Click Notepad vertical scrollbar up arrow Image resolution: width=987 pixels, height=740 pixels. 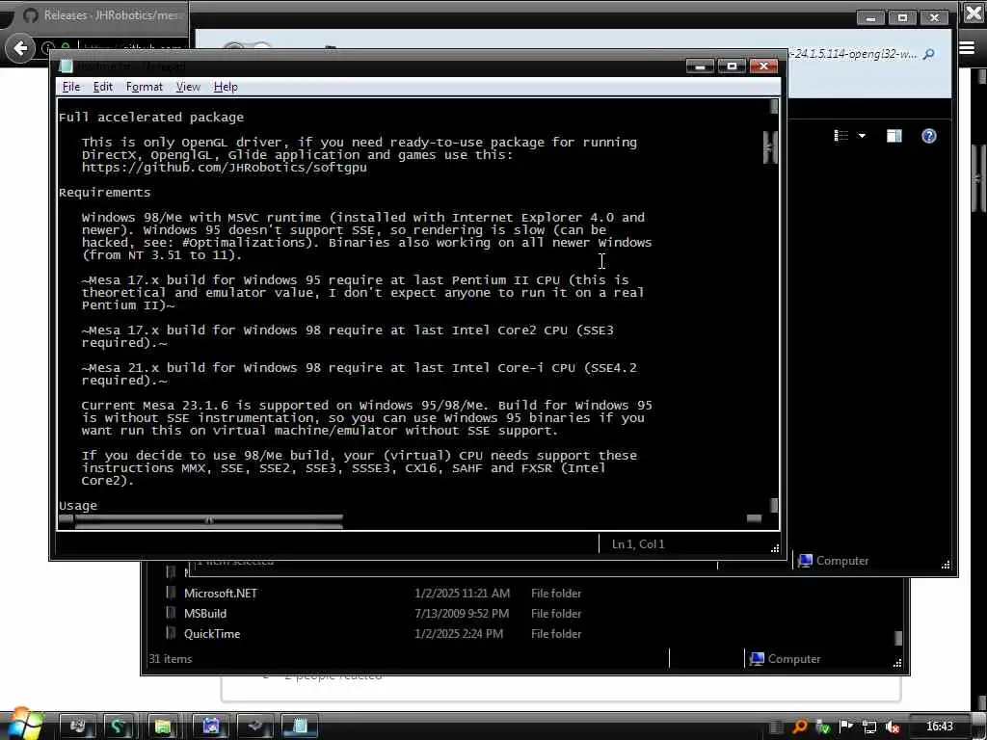(x=774, y=107)
